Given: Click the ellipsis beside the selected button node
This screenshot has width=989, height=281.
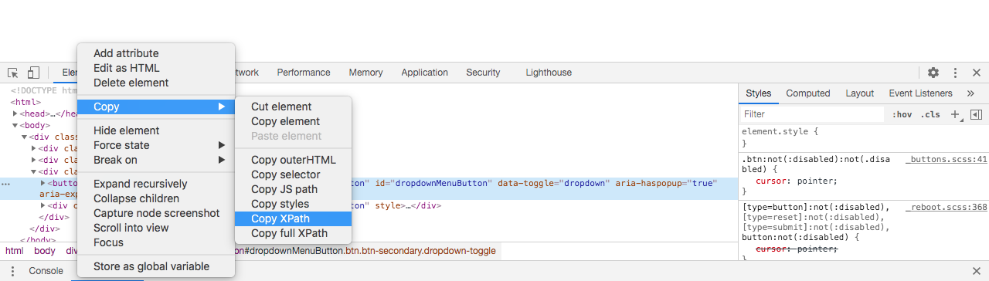Looking at the screenshot, I should coord(5,185).
